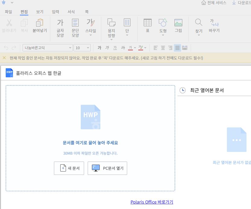Open the Shapes (도형) menu
This screenshot has width=251, height=209.
[163, 27]
